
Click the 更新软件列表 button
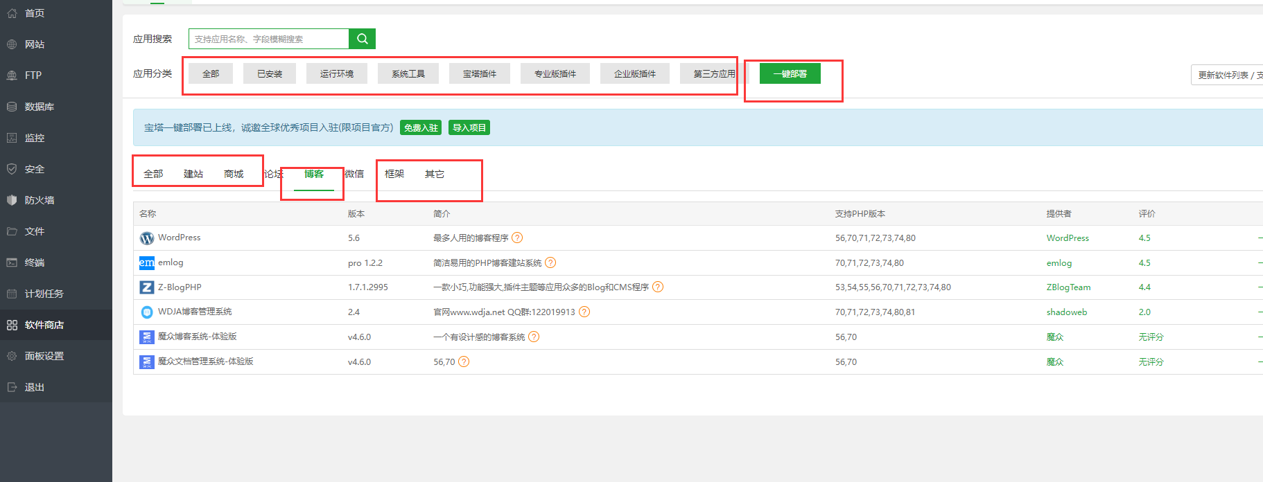1227,75
